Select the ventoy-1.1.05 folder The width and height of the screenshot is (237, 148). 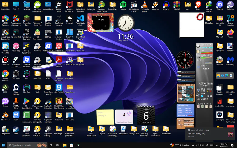(134, 130)
